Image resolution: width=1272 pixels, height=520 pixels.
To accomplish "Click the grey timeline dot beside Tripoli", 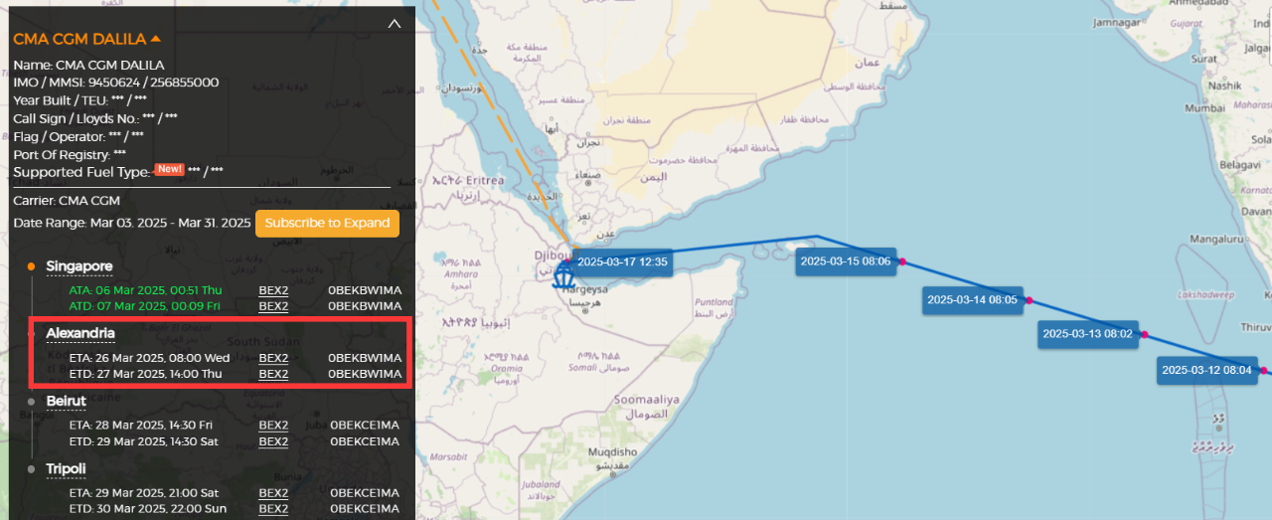I will click(x=32, y=468).
